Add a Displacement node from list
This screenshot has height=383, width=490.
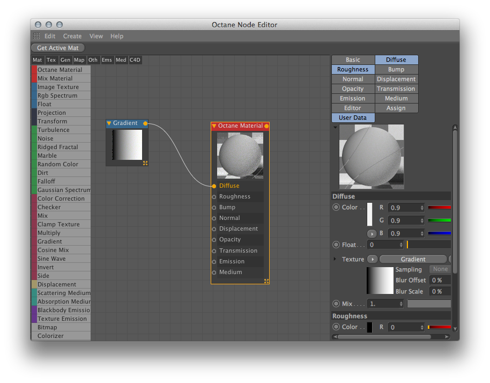point(61,284)
